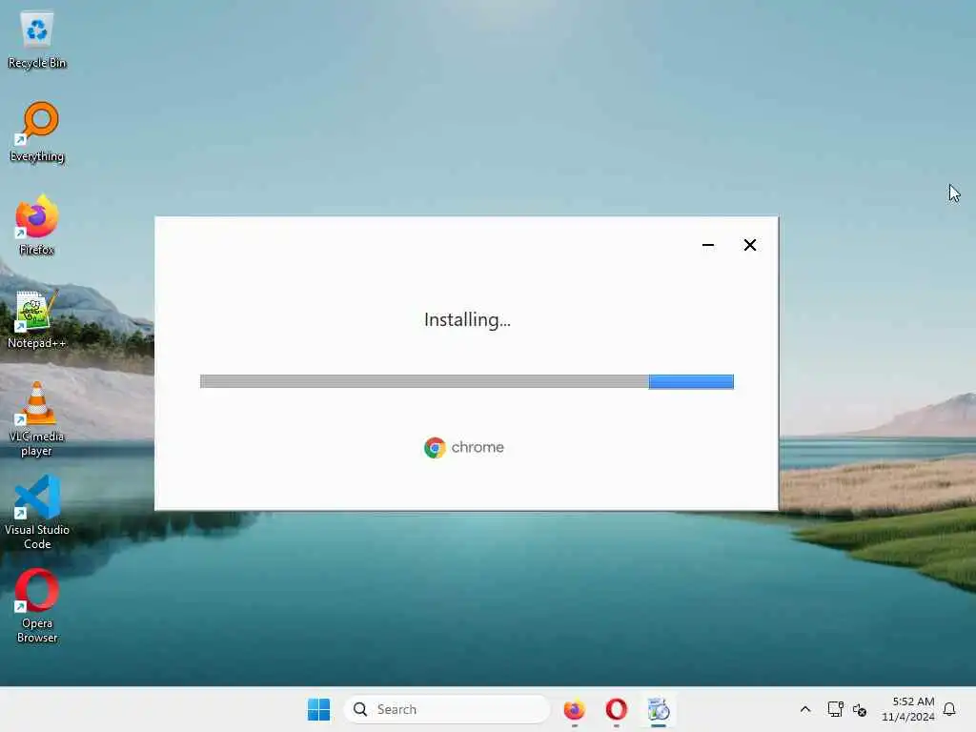
Task: Open the network status tray icon
Action: (835, 709)
